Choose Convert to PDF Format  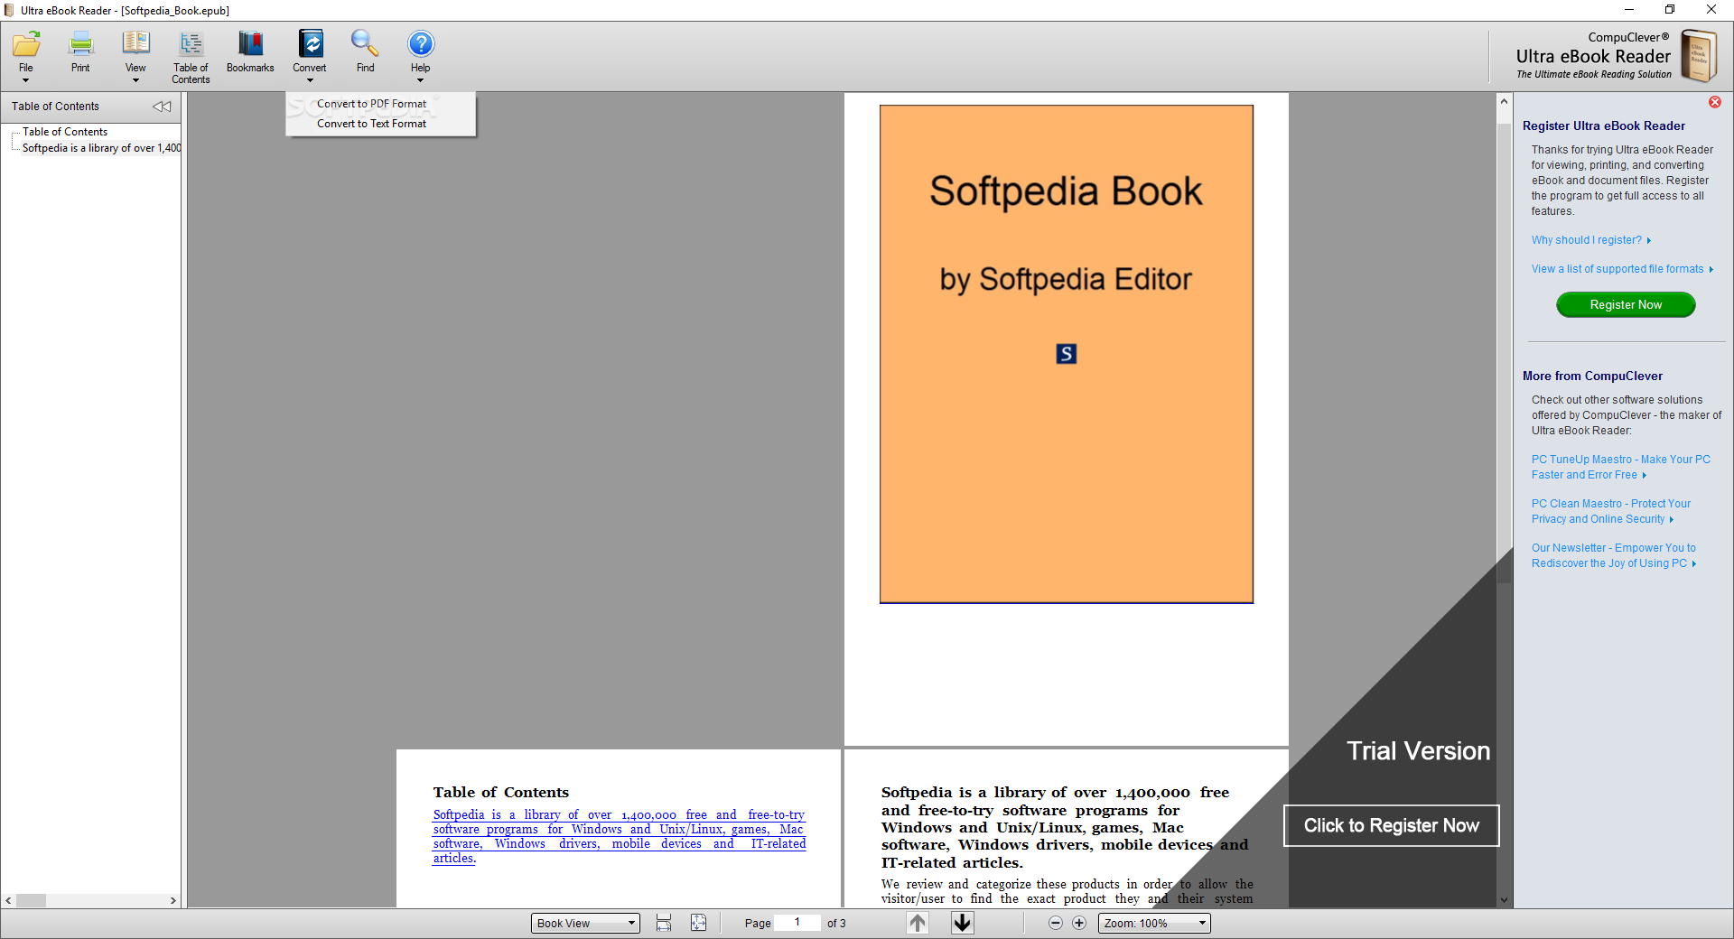click(372, 104)
